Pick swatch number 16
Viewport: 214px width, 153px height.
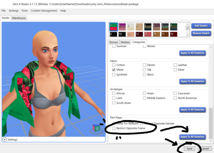[174, 34]
